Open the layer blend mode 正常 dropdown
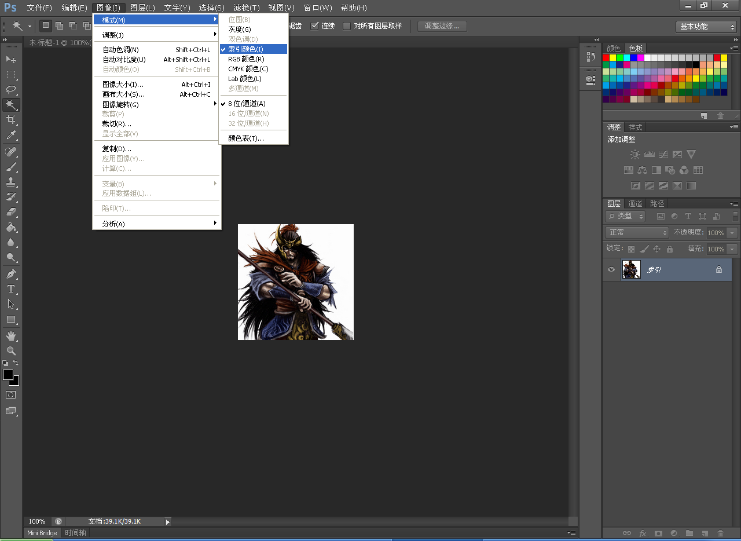 click(x=636, y=232)
